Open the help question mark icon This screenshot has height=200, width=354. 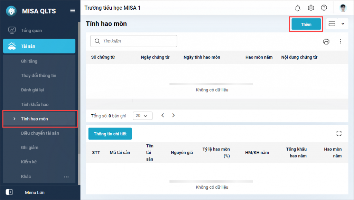[x=324, y=8]
